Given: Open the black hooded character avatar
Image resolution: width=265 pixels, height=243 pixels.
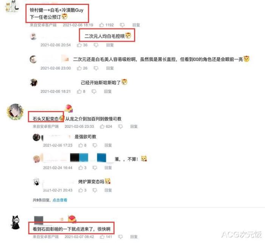Looking at the screenshot, I should coord(16,223).
